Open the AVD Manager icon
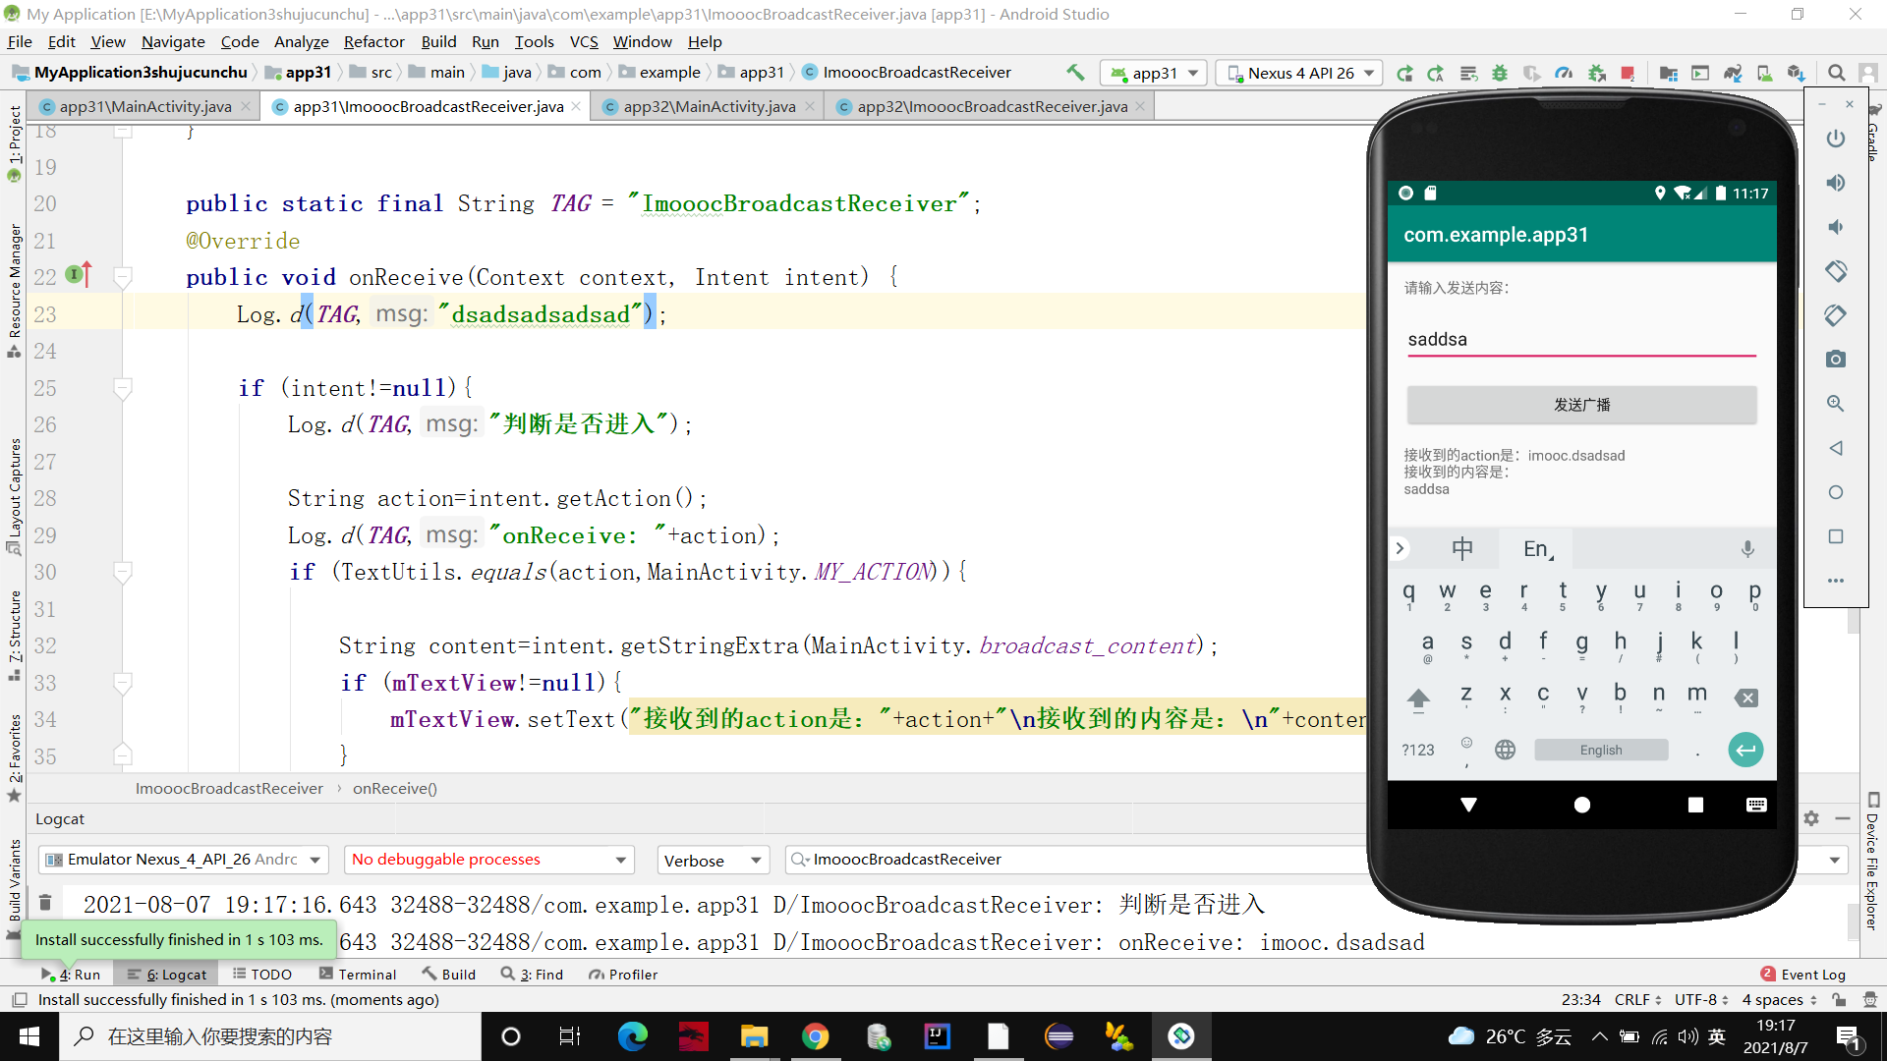Viewport: 1887px width, 1061px height. [1765, 73]
